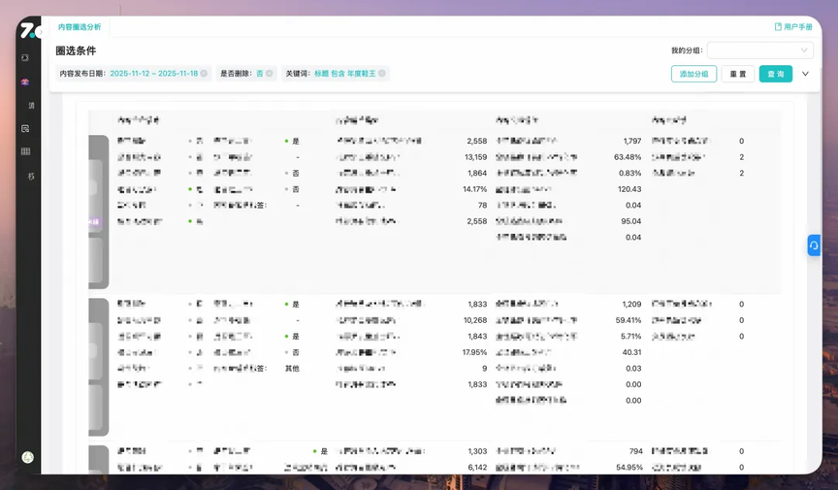838x490 pixels.
Task: Click the 1,864 value
Action: (x=477, y=174)
